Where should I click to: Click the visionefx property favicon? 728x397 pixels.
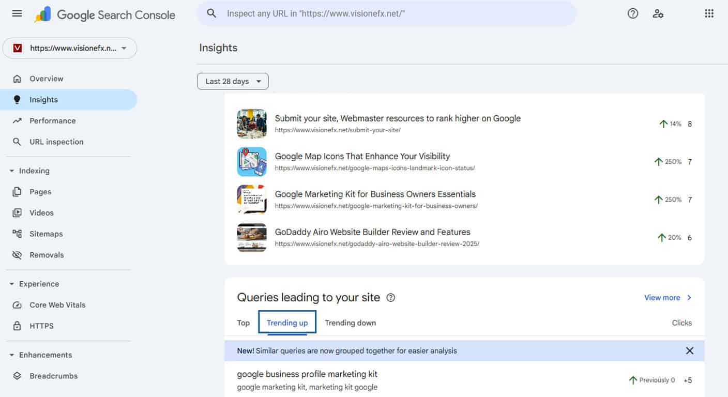point(18,48)
